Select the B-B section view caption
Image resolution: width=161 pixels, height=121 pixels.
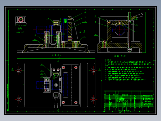pyautogui.click(x=120, y=56)
